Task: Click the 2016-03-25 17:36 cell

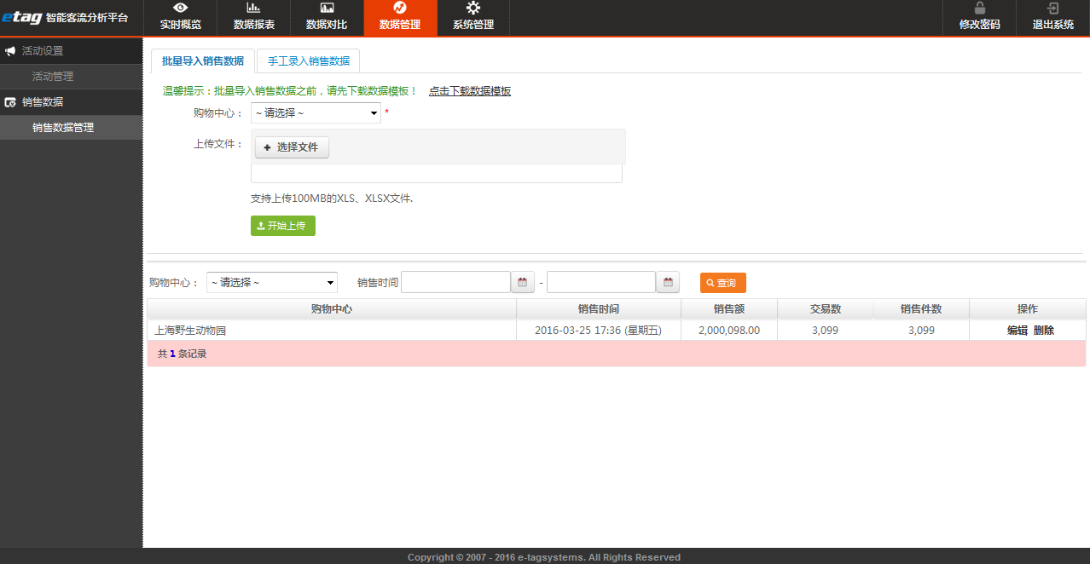Action: coord(598,331)
